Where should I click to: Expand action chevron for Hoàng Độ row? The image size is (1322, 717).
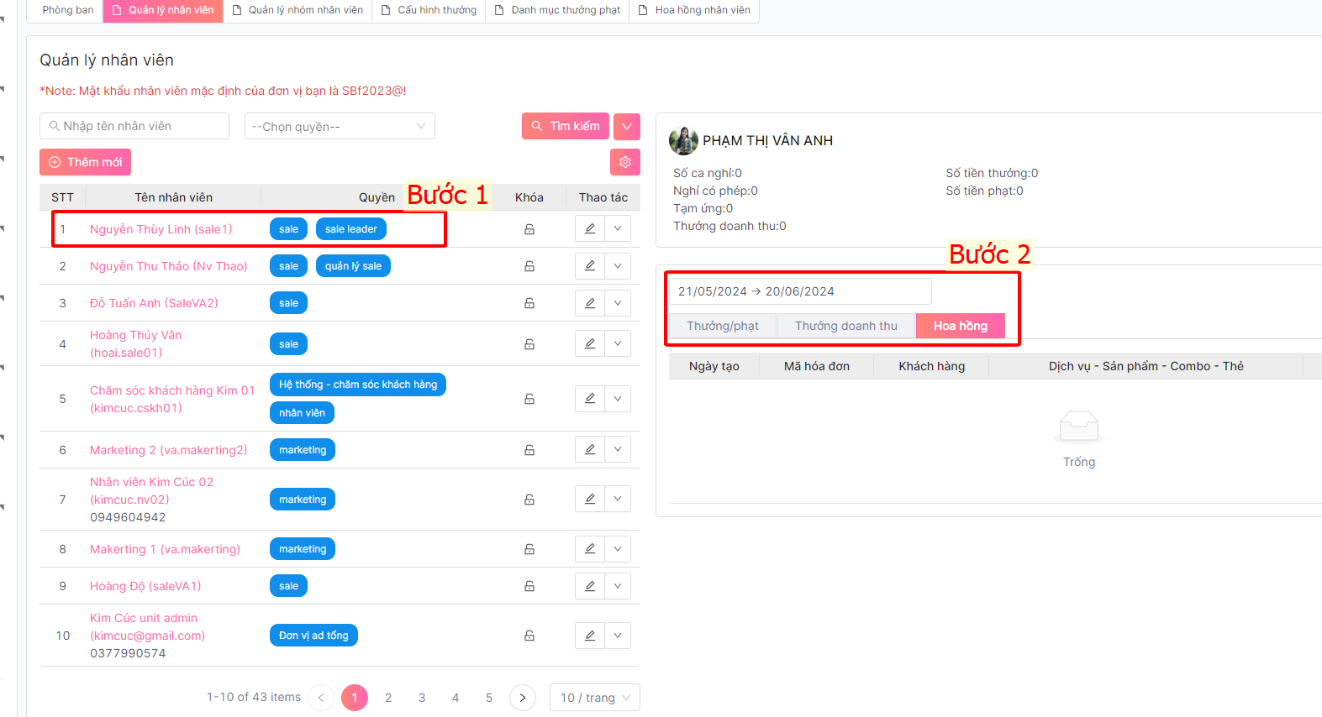click(x=618, y=586)
